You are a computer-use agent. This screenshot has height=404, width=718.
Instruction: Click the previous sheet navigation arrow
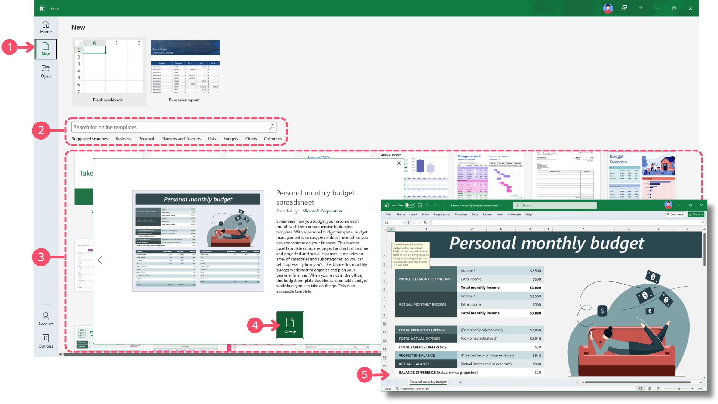click(x=389, y=382)
